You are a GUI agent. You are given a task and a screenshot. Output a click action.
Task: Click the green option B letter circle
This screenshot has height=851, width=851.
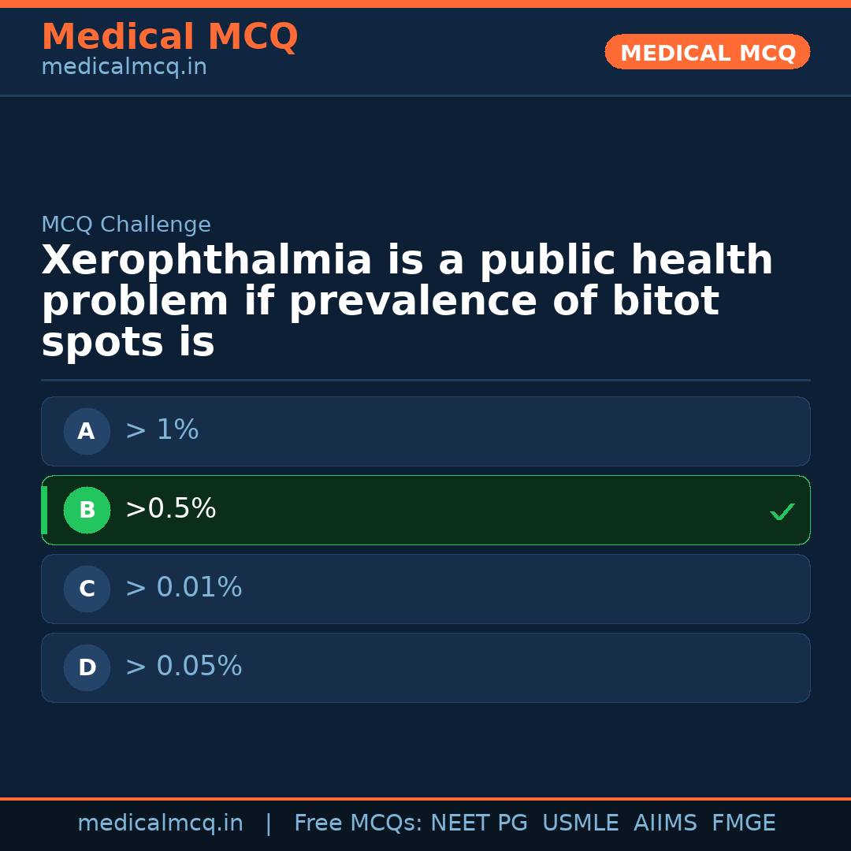[x=87, y=510]
